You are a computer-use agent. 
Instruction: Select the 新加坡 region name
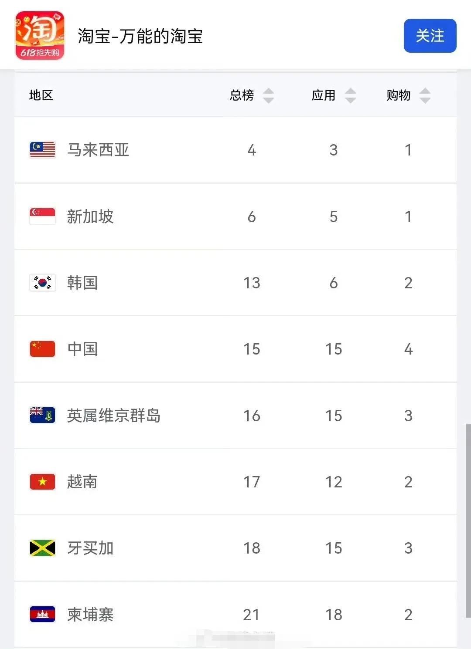(90, 216)
